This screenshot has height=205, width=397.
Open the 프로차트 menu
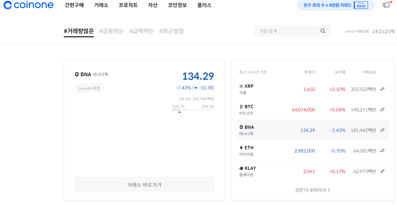tap(128, 5)
